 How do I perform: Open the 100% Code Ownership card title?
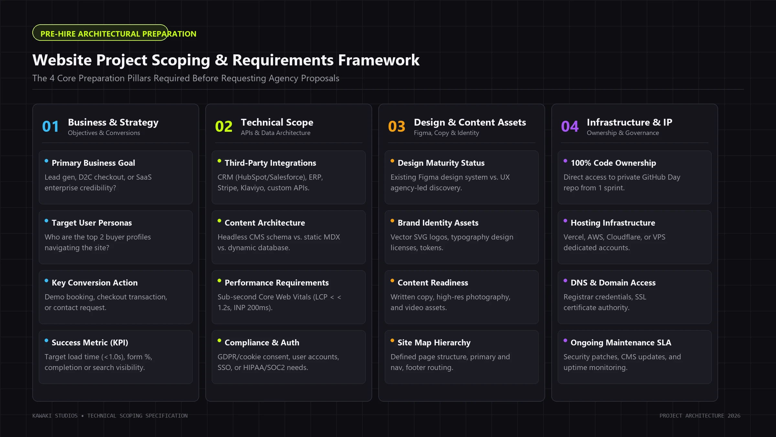coord(613,163)
